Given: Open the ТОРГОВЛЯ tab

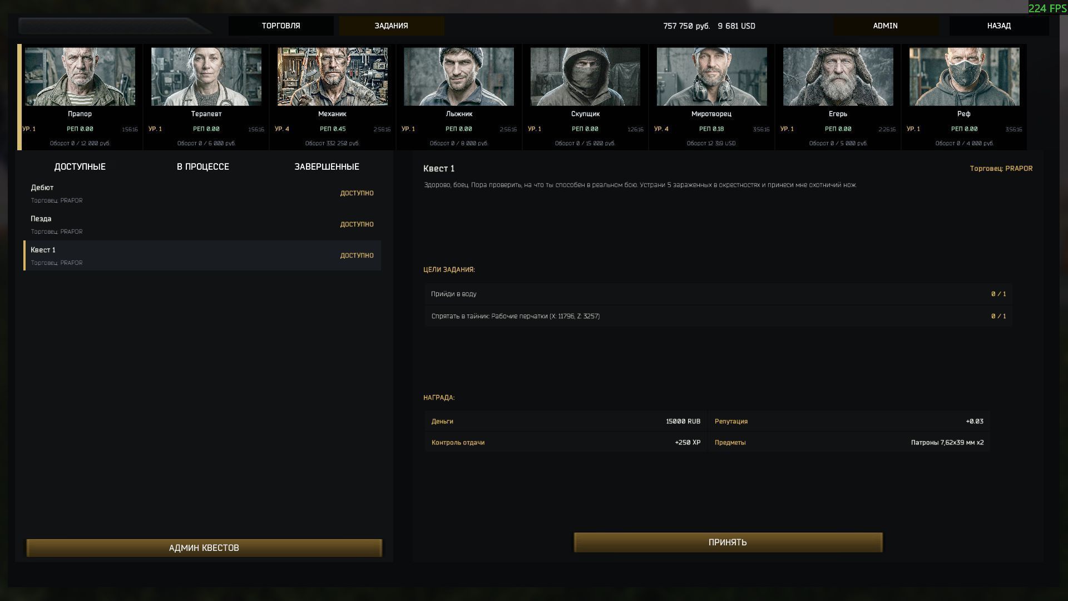Looking at the screenshot, I should tap(281, 26).
